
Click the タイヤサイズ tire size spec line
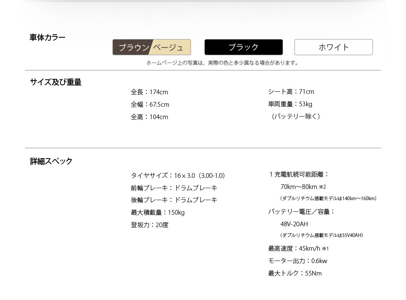(x=178, y=176)
